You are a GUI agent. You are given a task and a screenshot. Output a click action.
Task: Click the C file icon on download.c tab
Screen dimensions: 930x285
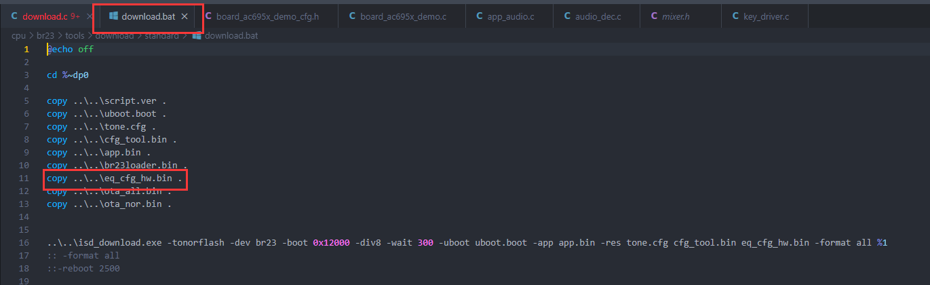click(14, 16)
